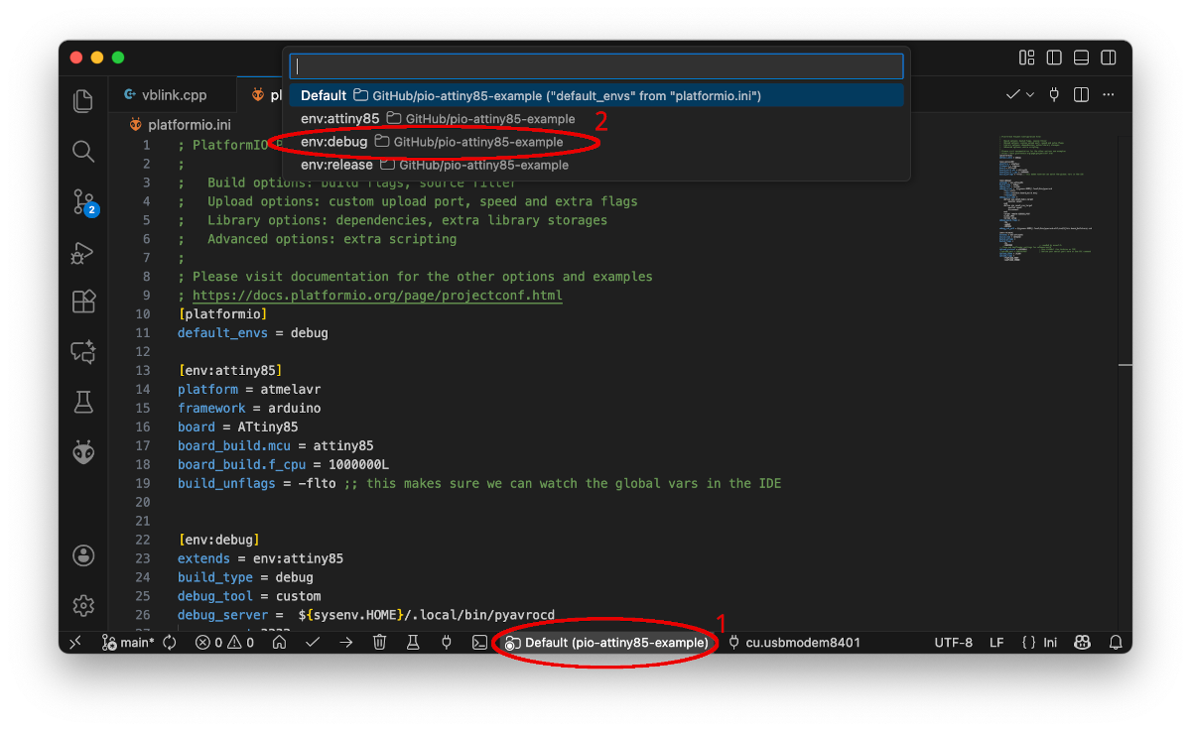The width and height of the screenshot is (1191, 731).
Task: Select env:debug in environment picker
Action: [596, 142]
